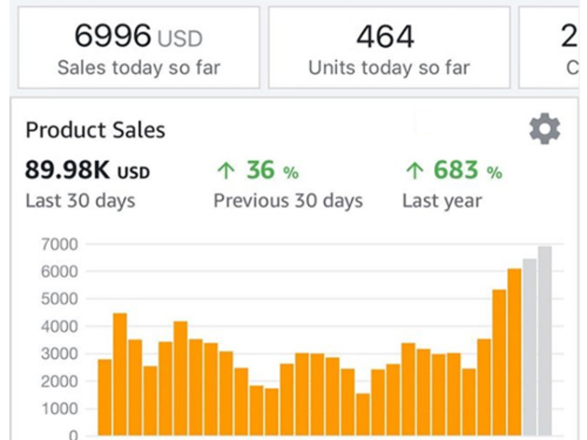
Task: Open the Units today so far card
Action: click(389, 48)
